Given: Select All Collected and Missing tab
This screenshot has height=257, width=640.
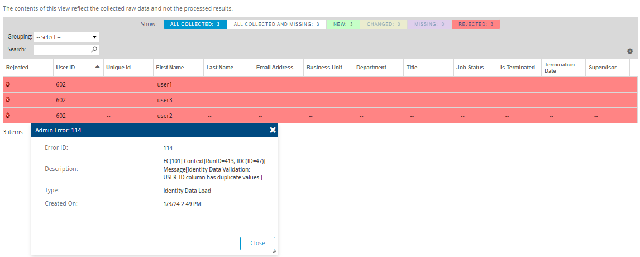Looking at the screenshot, I should pos(276,25).
